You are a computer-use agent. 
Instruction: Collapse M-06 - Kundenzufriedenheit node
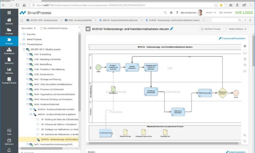pyautogui.click(x=28, y=104)
